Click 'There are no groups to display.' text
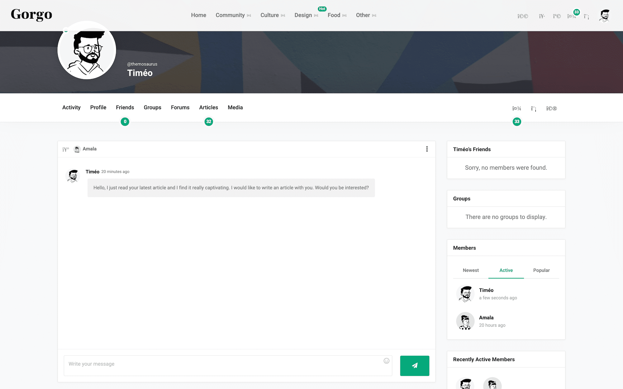623x389 pixels. point(506,217)
